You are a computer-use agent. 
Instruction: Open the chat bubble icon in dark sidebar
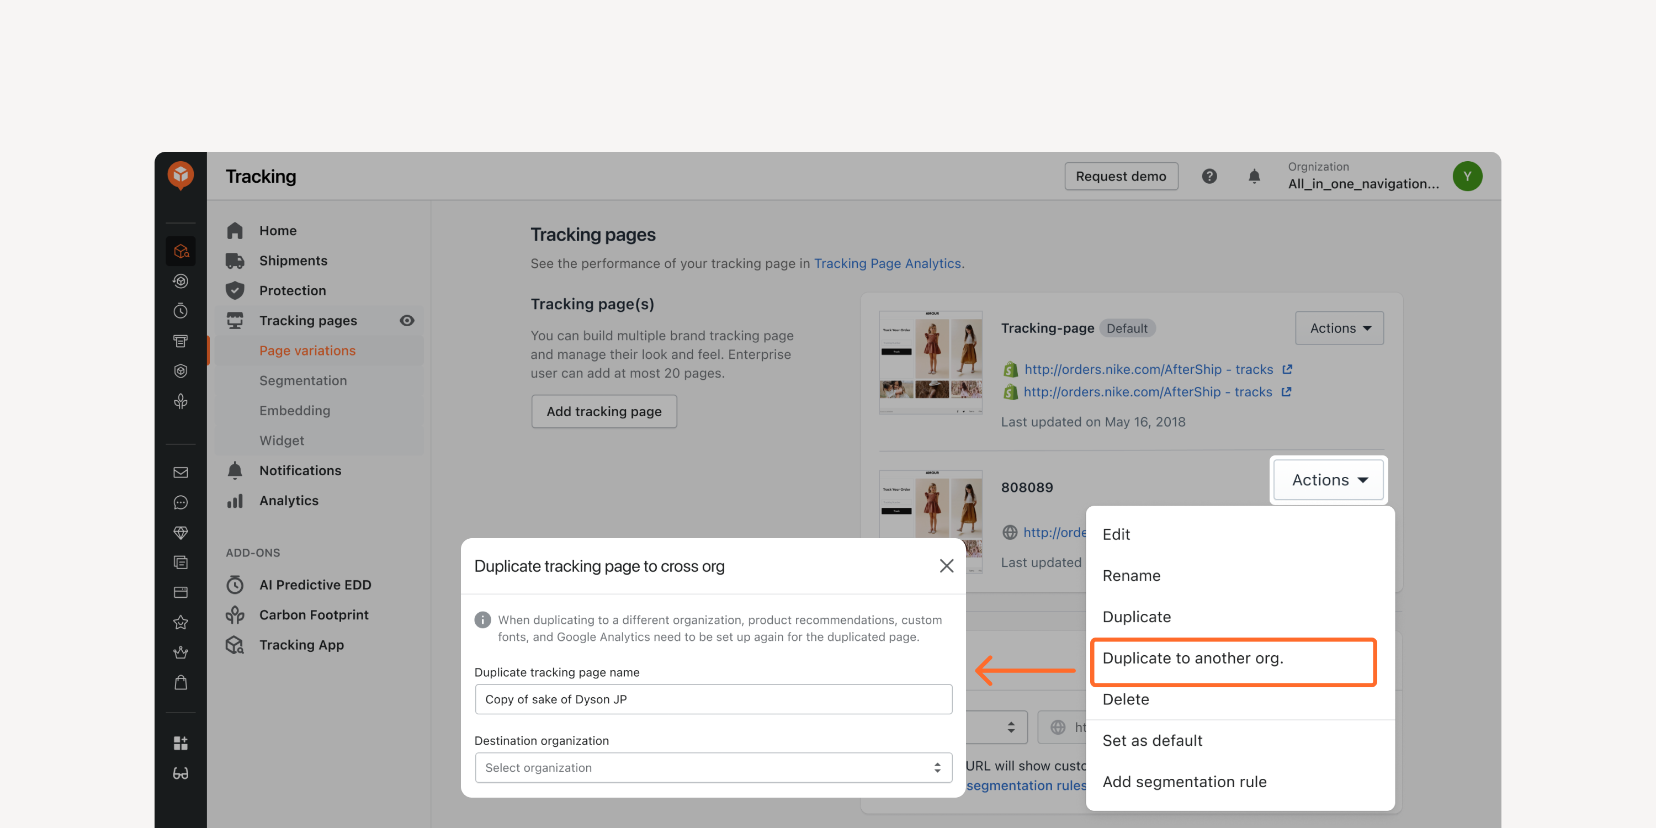click(181, 503)
